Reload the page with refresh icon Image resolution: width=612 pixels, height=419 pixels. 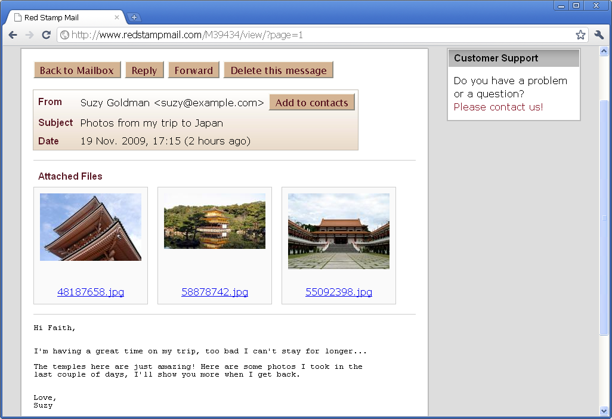coord(46,35)
